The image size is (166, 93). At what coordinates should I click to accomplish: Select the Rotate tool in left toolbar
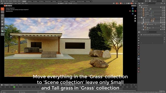pyautogui.click(x=2, y=18)
